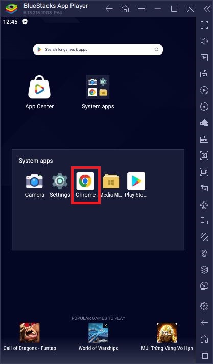The image size is (213, 364).
Task: Open BlueStacks settings gear in sidebar
Action: tap(204, 306)
